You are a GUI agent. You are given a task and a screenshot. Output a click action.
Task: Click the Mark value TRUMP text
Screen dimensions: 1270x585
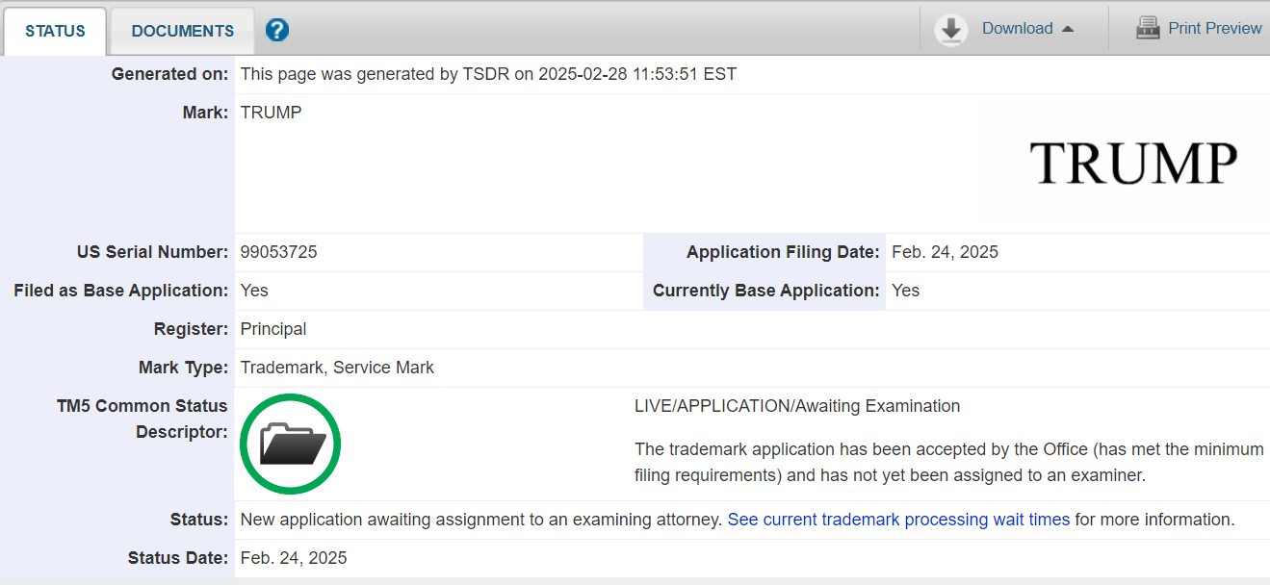pos(271,113)
